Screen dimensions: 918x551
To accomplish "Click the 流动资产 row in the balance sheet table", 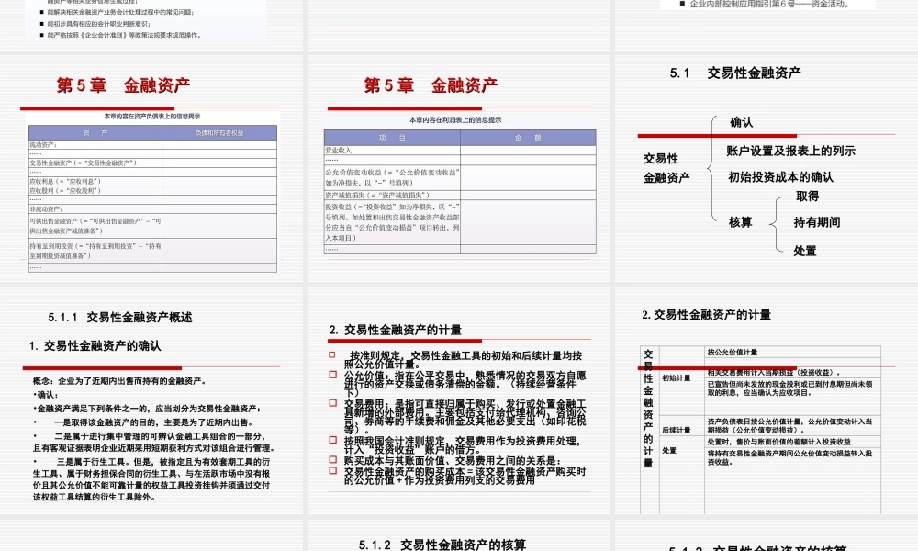I will click(x=152, y=144).
